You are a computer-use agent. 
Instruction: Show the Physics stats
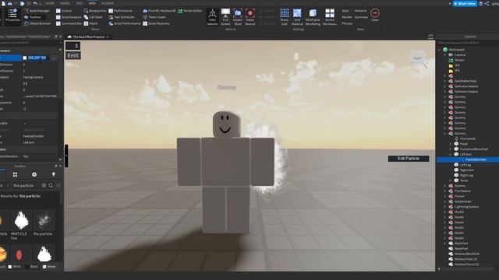tap(347, 23)
